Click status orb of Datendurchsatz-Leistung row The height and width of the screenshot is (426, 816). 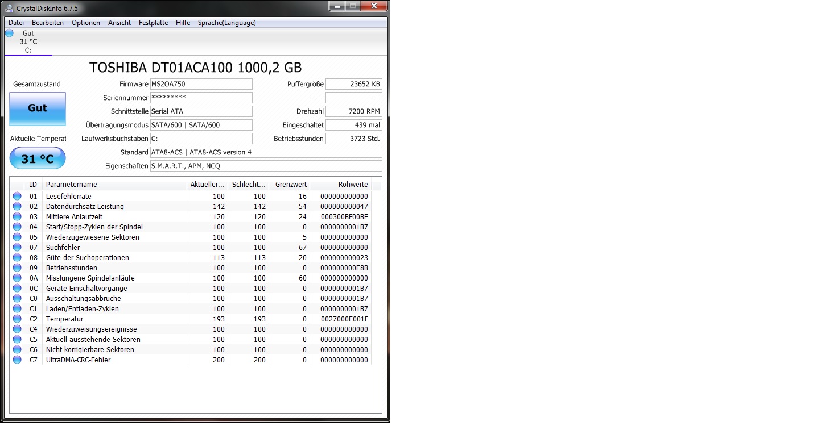click(17, 206)
